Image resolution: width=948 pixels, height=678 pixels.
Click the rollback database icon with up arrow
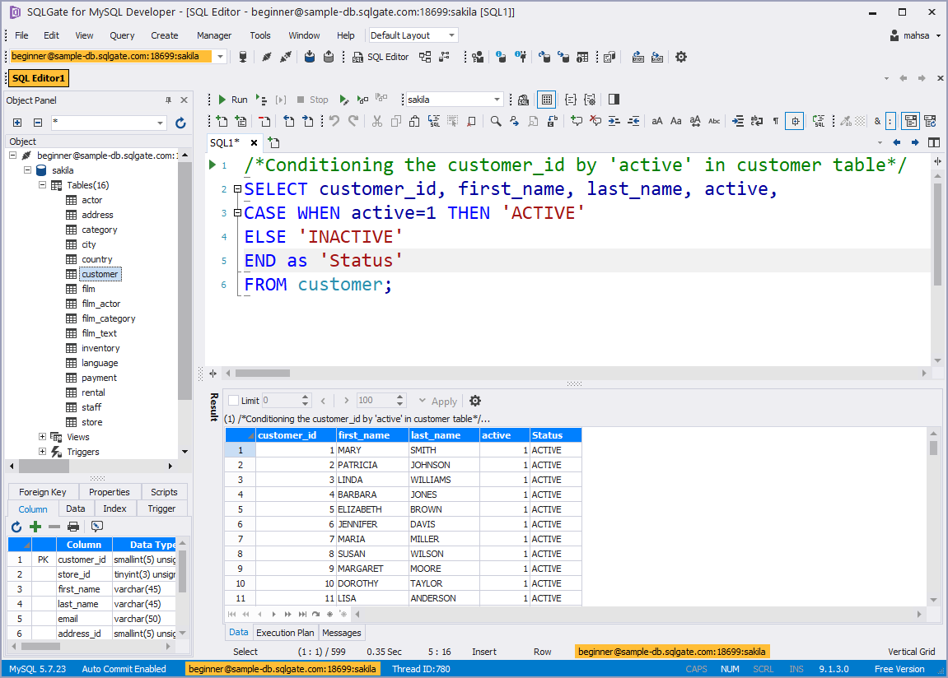[329, 57]
